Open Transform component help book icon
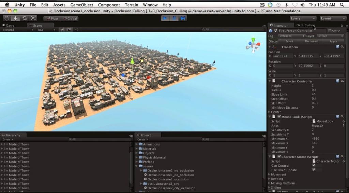 coord(337,47)
